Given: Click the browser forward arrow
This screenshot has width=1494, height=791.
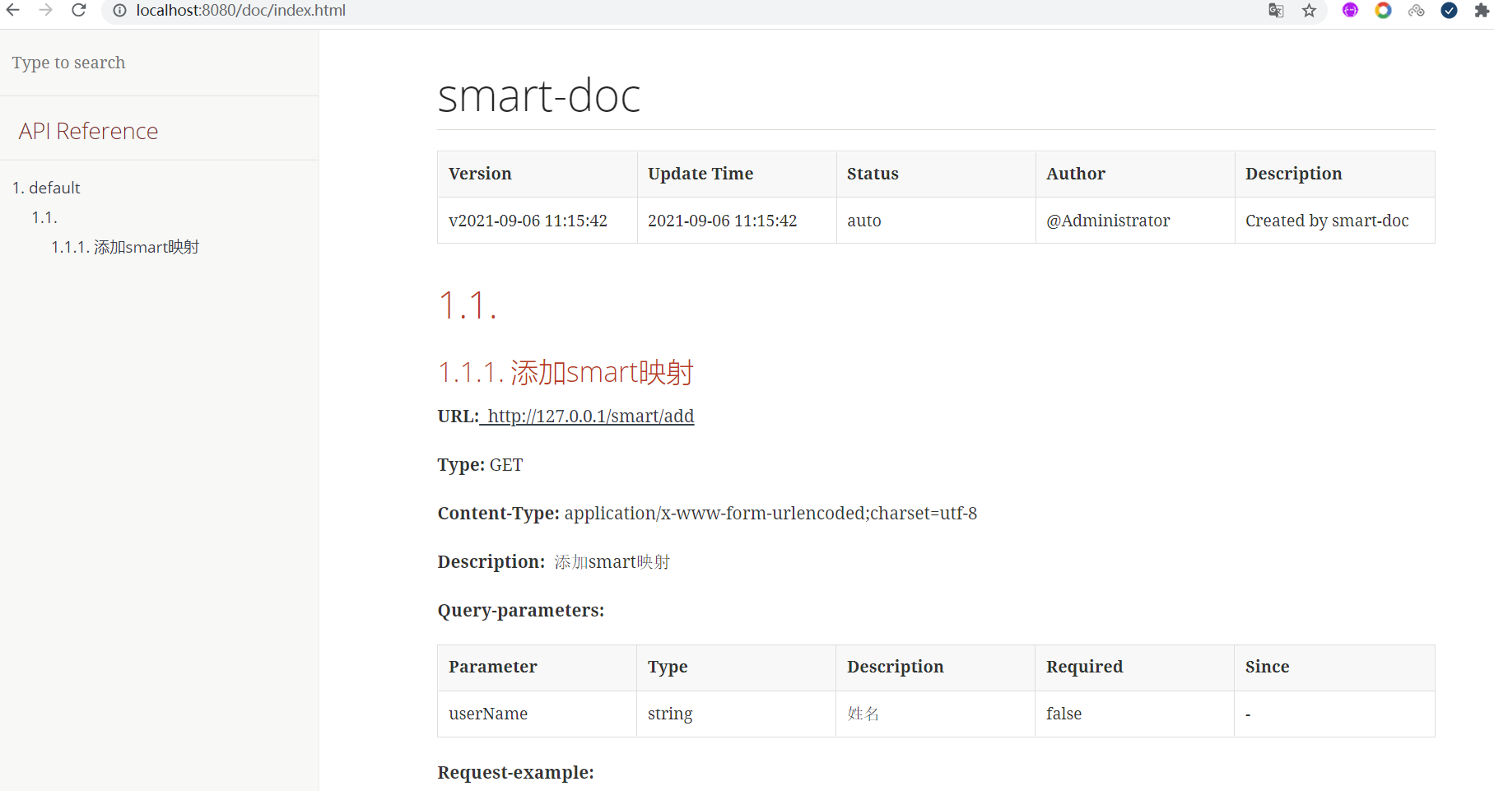Looking at the screenshot, I should pos(45,10).
